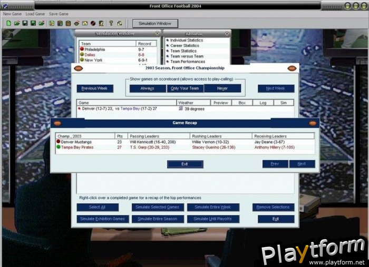Click the Preview column header
Screen dimensions: 369x267
point(221,103)
